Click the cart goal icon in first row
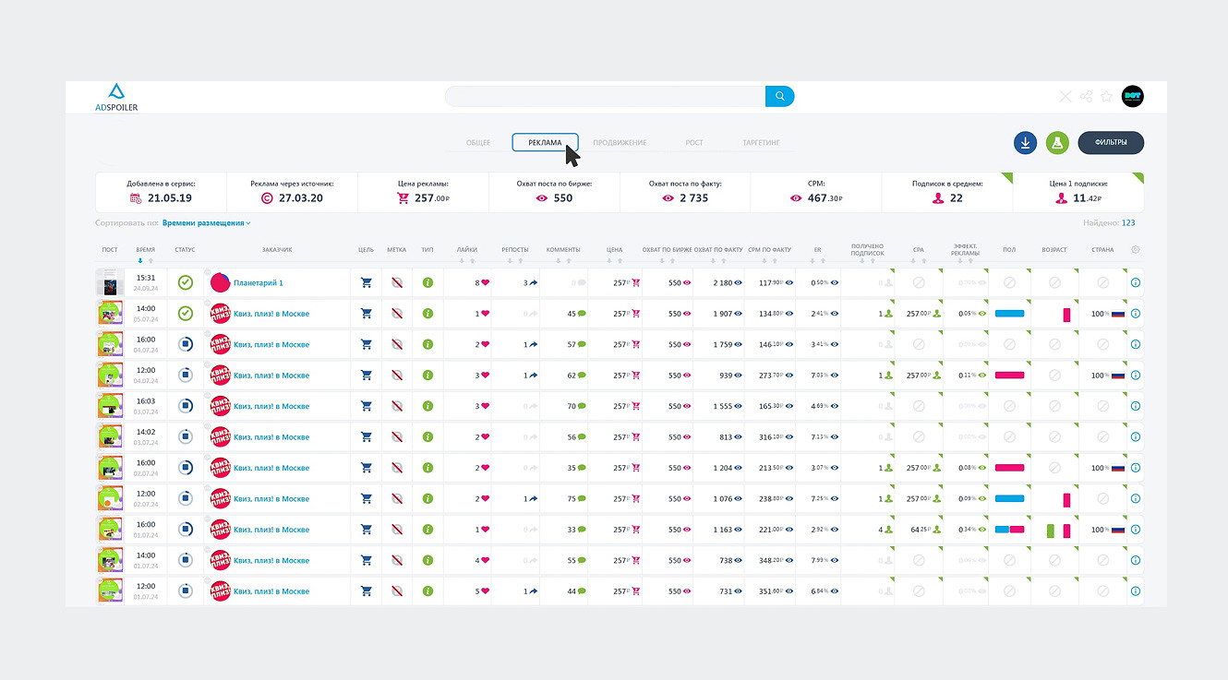The width and height of the screenshot is (1228, 680). pyautogui.click(x=366, y=282)
